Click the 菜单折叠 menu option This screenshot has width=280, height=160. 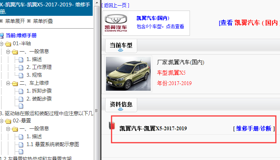(x=43, y=21)
